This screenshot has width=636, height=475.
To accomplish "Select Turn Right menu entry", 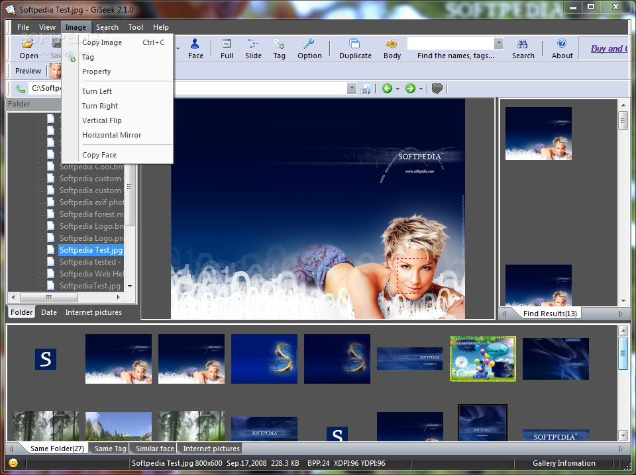I will pyautogui.click(x=118, y=106).
